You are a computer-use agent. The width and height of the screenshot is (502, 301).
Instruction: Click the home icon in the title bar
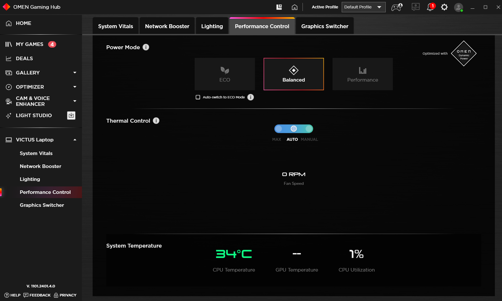pos(294,7)
